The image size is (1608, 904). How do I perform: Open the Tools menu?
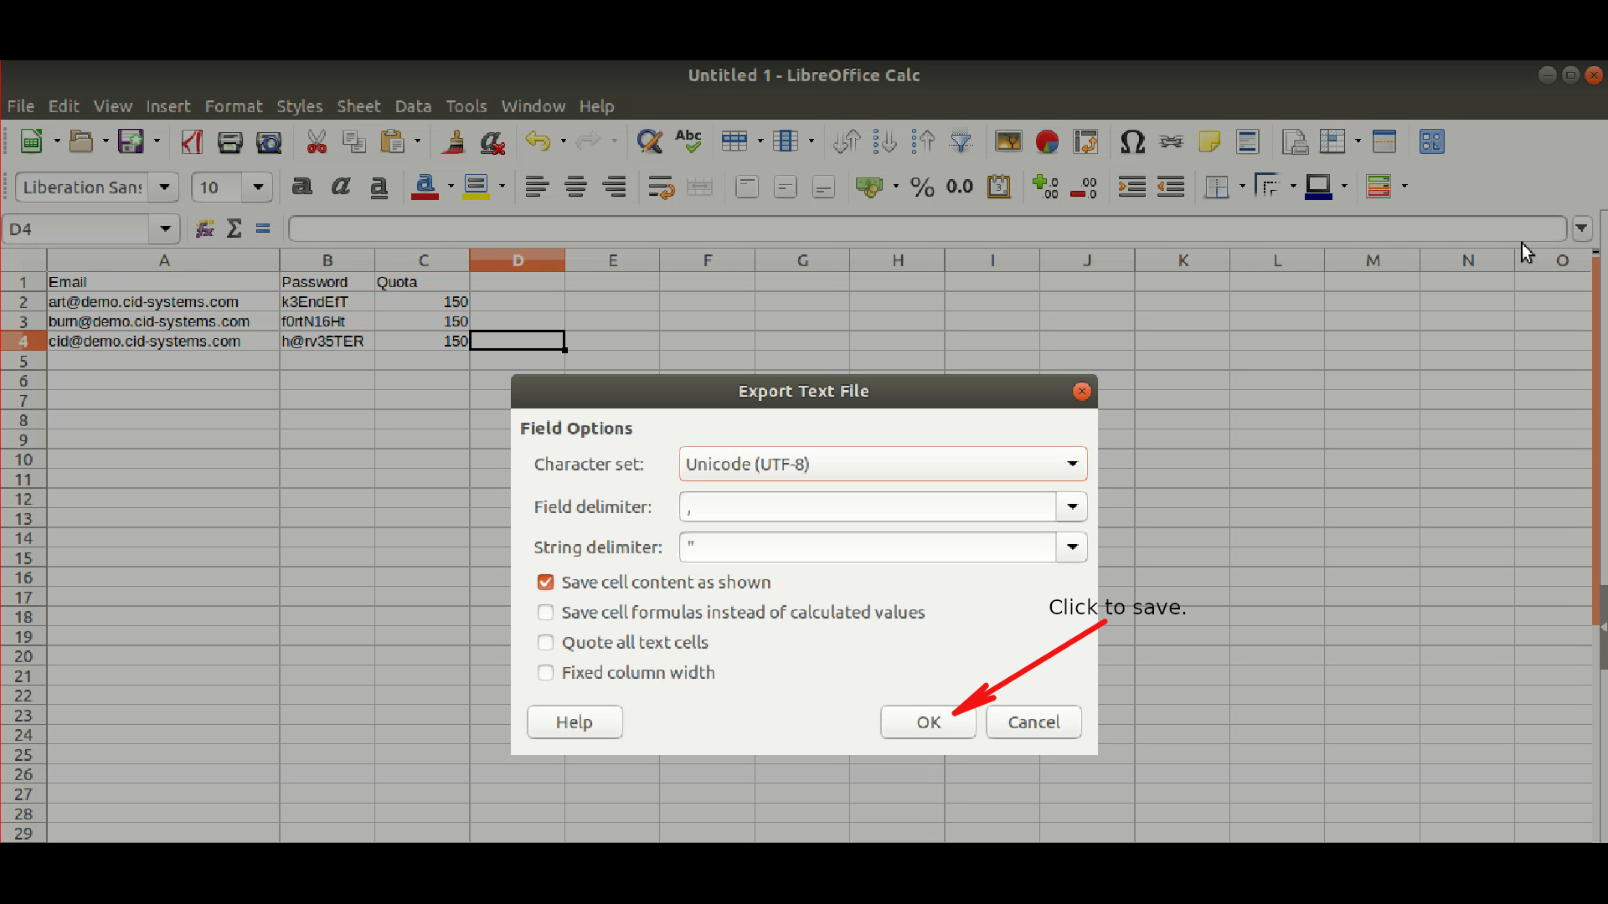(x=466, y=106)
